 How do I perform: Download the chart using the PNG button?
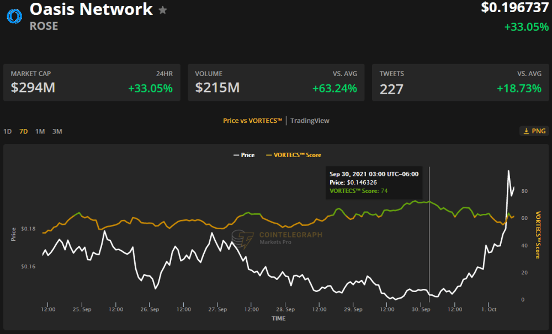(534, 131)
